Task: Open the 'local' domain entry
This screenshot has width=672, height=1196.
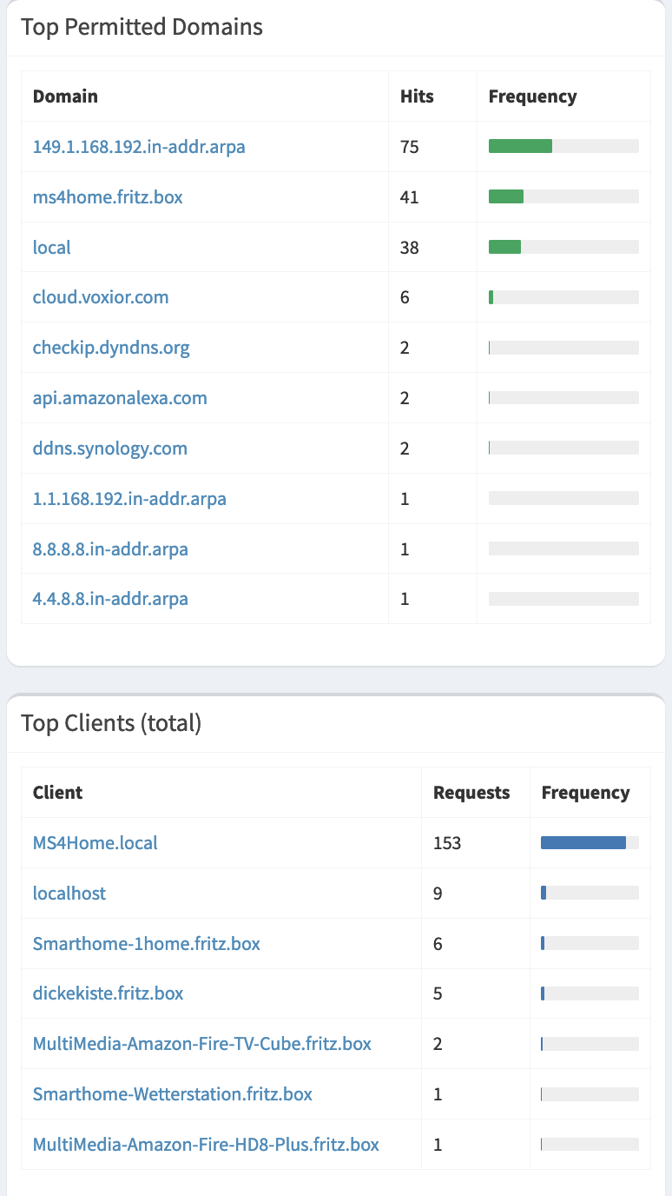Action: tap(52, 248)
